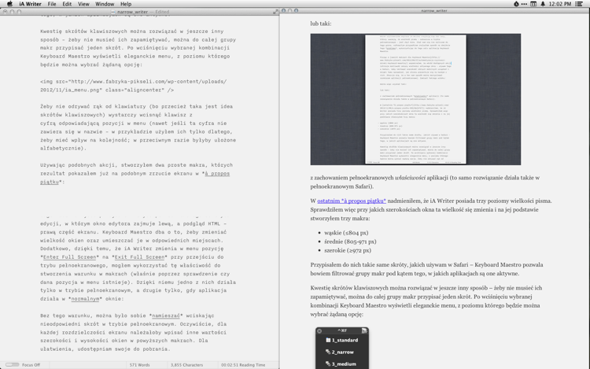Screen dimensions: 590x369
Task: Click the 2_narrow entry in menu image
Action: click(x=342, y=352)
